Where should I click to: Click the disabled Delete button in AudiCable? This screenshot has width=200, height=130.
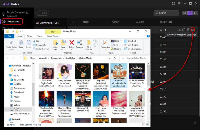pos(42,13)
